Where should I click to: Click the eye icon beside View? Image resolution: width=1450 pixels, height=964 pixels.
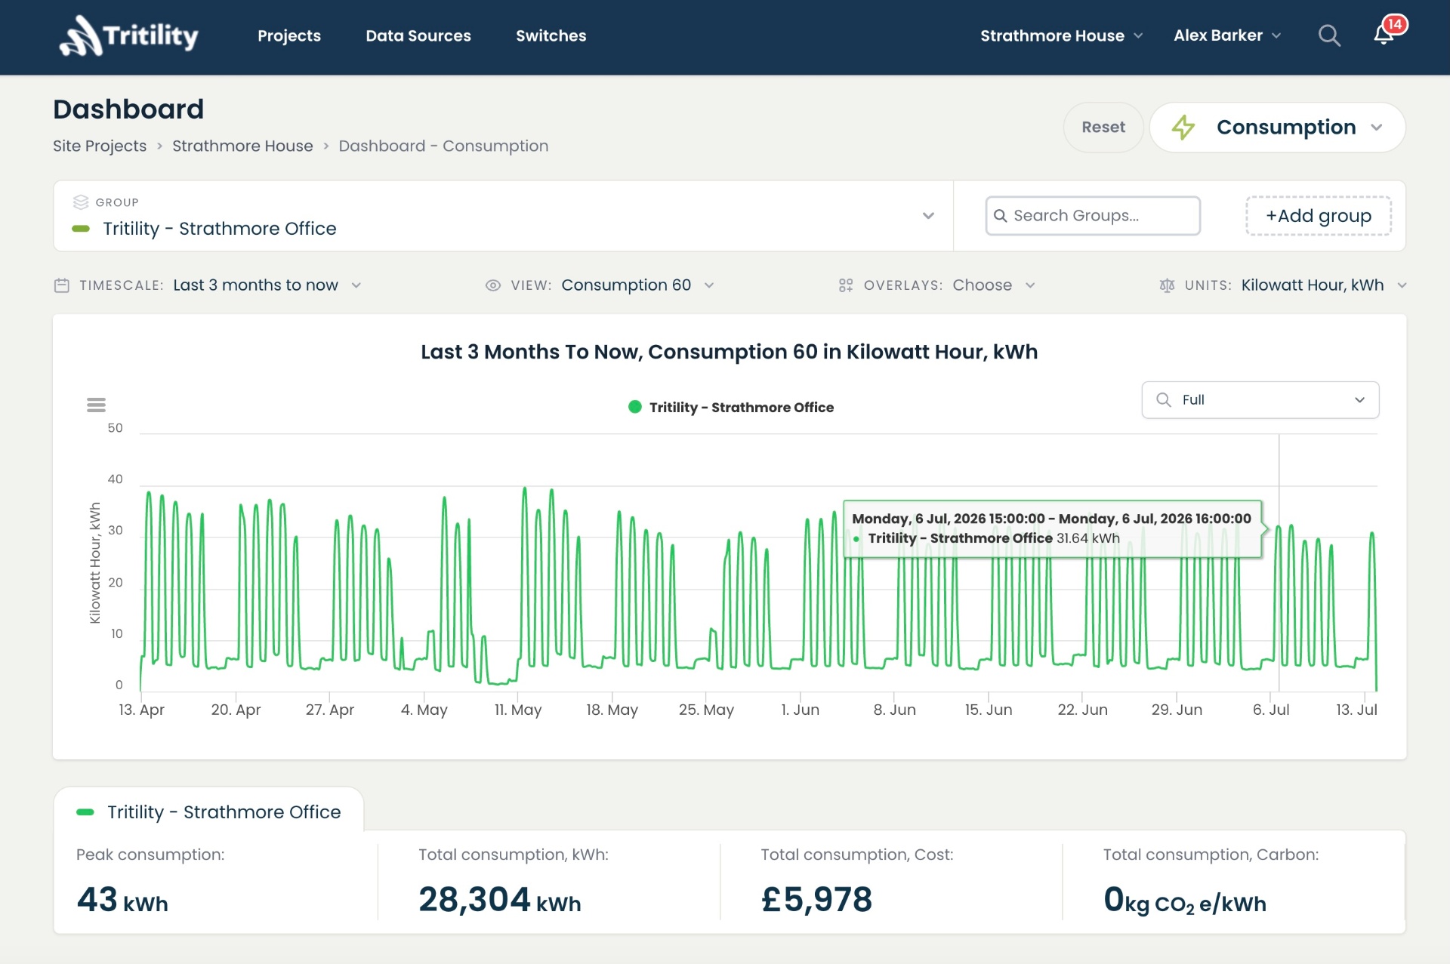coord(493,285)
